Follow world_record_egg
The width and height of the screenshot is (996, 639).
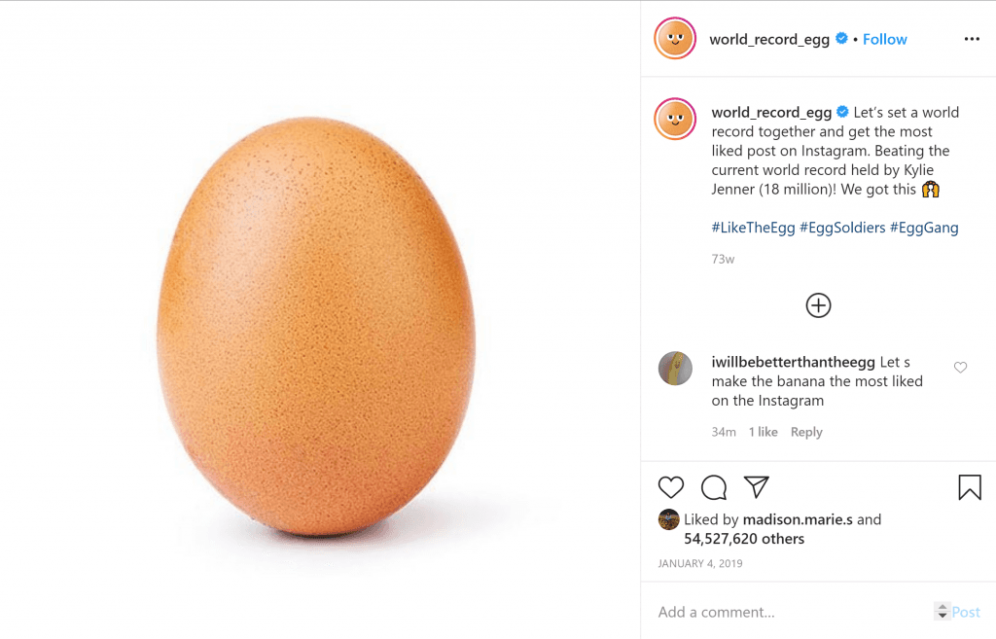point(884,39)
